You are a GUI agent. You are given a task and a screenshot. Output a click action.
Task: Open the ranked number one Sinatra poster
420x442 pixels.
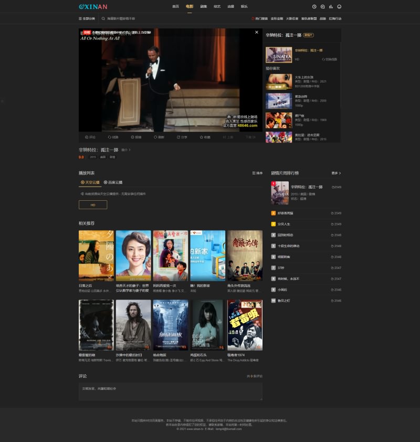(x=280, y=193)
